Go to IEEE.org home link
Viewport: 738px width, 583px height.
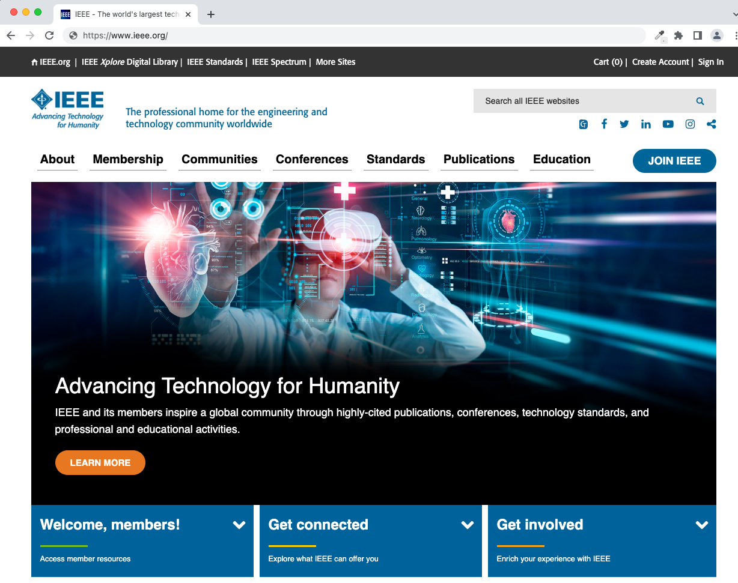click(x=51, y=62)
